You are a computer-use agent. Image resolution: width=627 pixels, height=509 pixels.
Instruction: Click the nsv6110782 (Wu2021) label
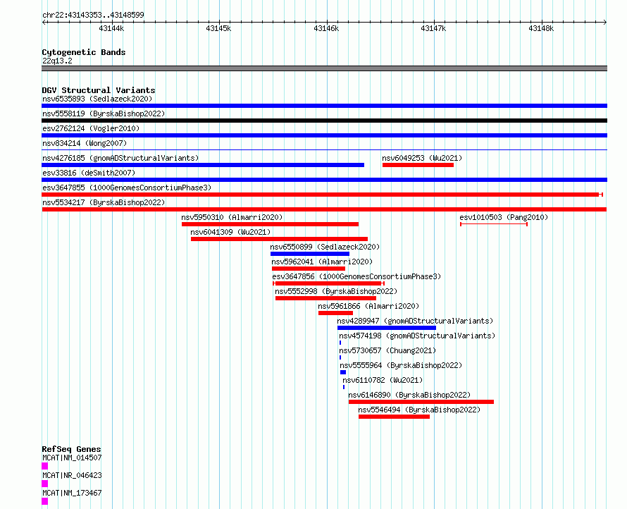point(383,380)
